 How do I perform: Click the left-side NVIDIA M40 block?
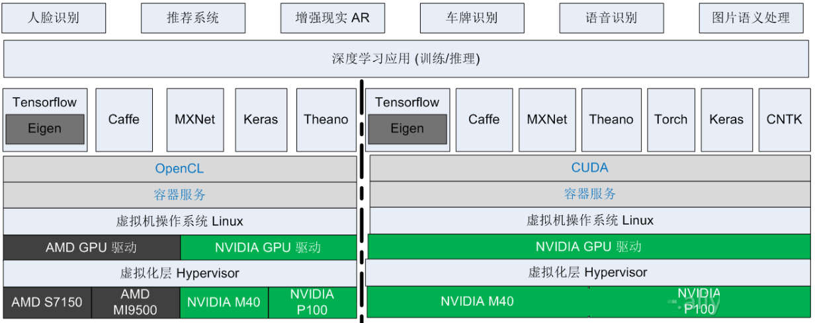(x=224, y=303)
